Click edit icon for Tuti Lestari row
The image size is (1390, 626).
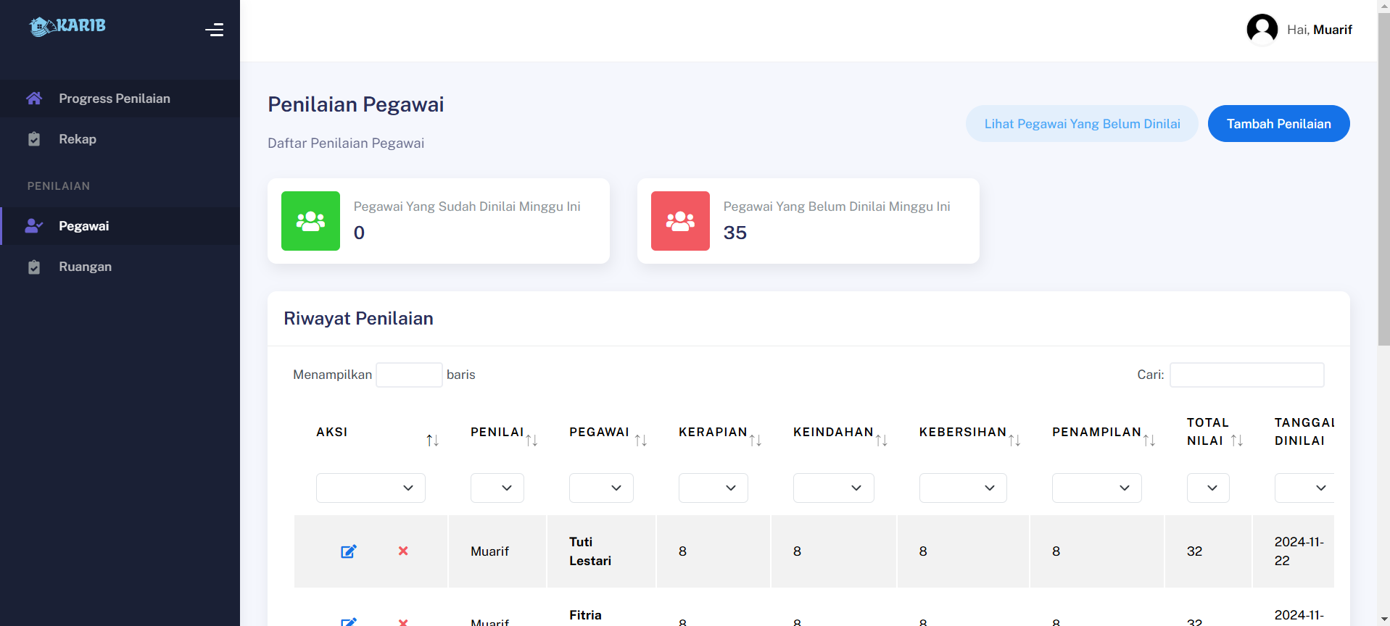[349, 551]
